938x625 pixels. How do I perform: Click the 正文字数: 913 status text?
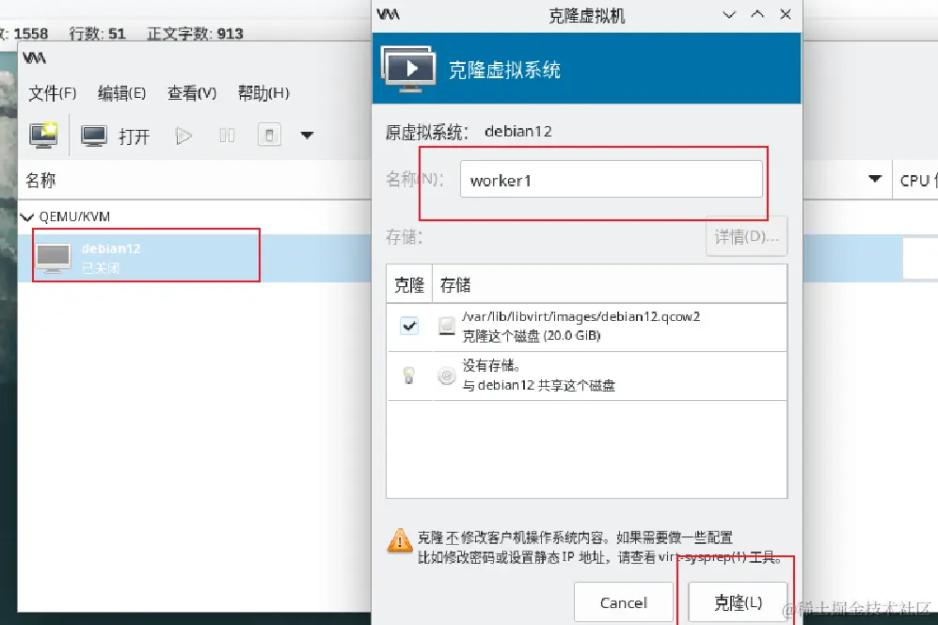(195, 34)
